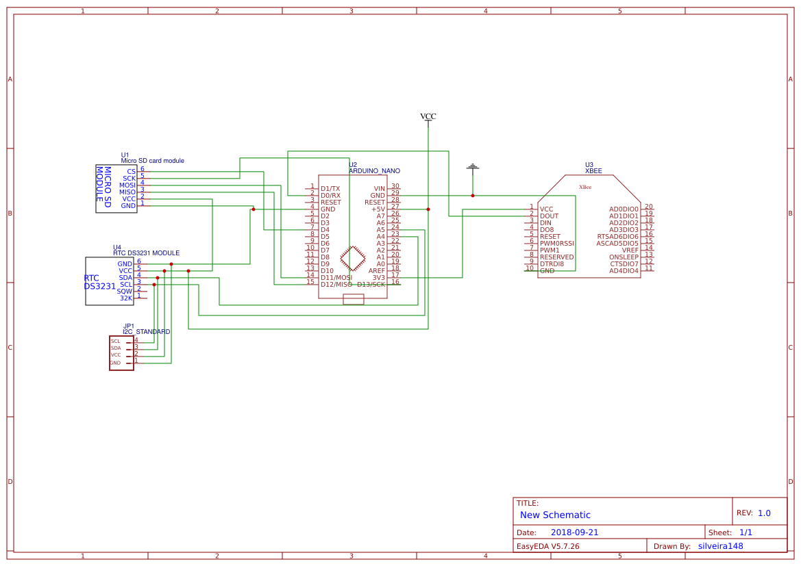Click the U3 XBee module symbol
Image resolution: width=801 pixels, height=566 pixels.
[589, 226]
